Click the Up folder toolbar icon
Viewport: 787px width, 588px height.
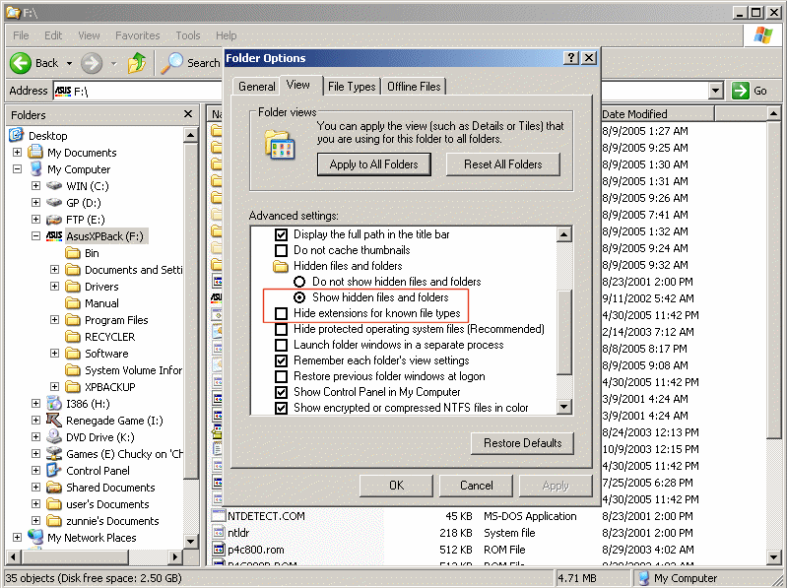tap(137, 63)
